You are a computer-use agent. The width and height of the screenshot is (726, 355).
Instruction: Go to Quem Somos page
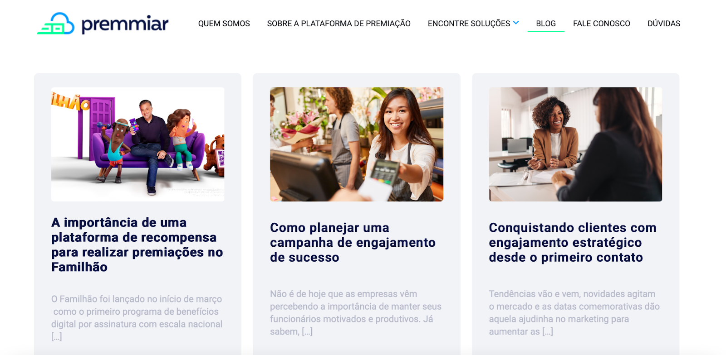click(224, 24)
